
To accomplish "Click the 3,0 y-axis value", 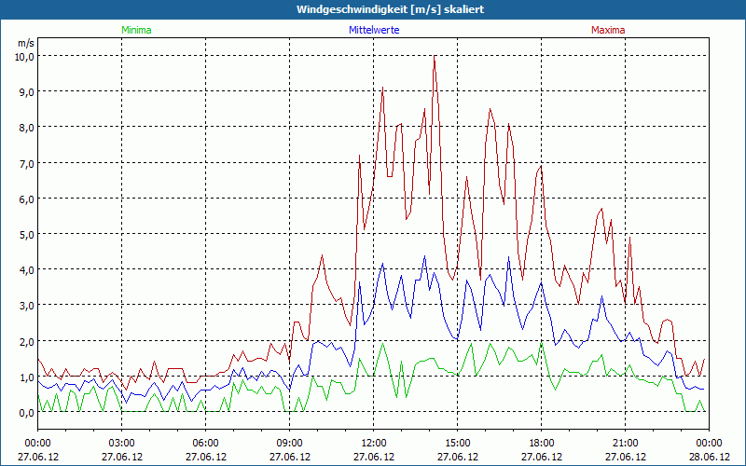I will tap(28, 306).
